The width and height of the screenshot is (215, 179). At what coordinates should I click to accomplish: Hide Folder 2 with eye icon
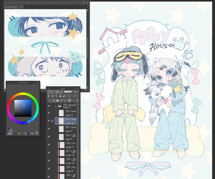49,106
